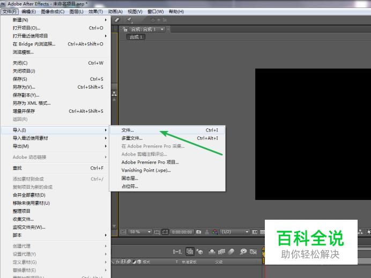Expand the 导入最近使用素材 submenu
This screenshot has height=278, width=371.
pyautogui.click(x=56, y=138)
